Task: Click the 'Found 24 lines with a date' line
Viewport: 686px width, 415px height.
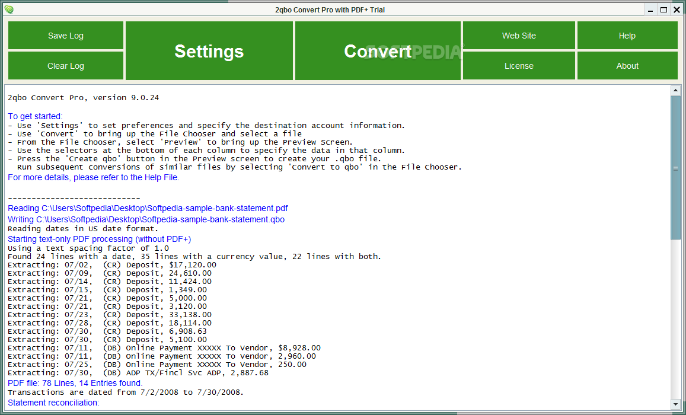Action: point(194,257)
